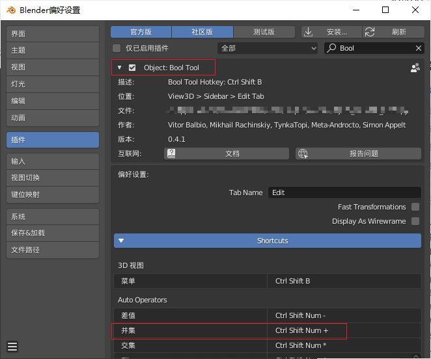Image resolution: width=431 pixels, height=359 pixels.
Task: Enable Fast Transformations checkbox
Action: (x=415, y=207)
